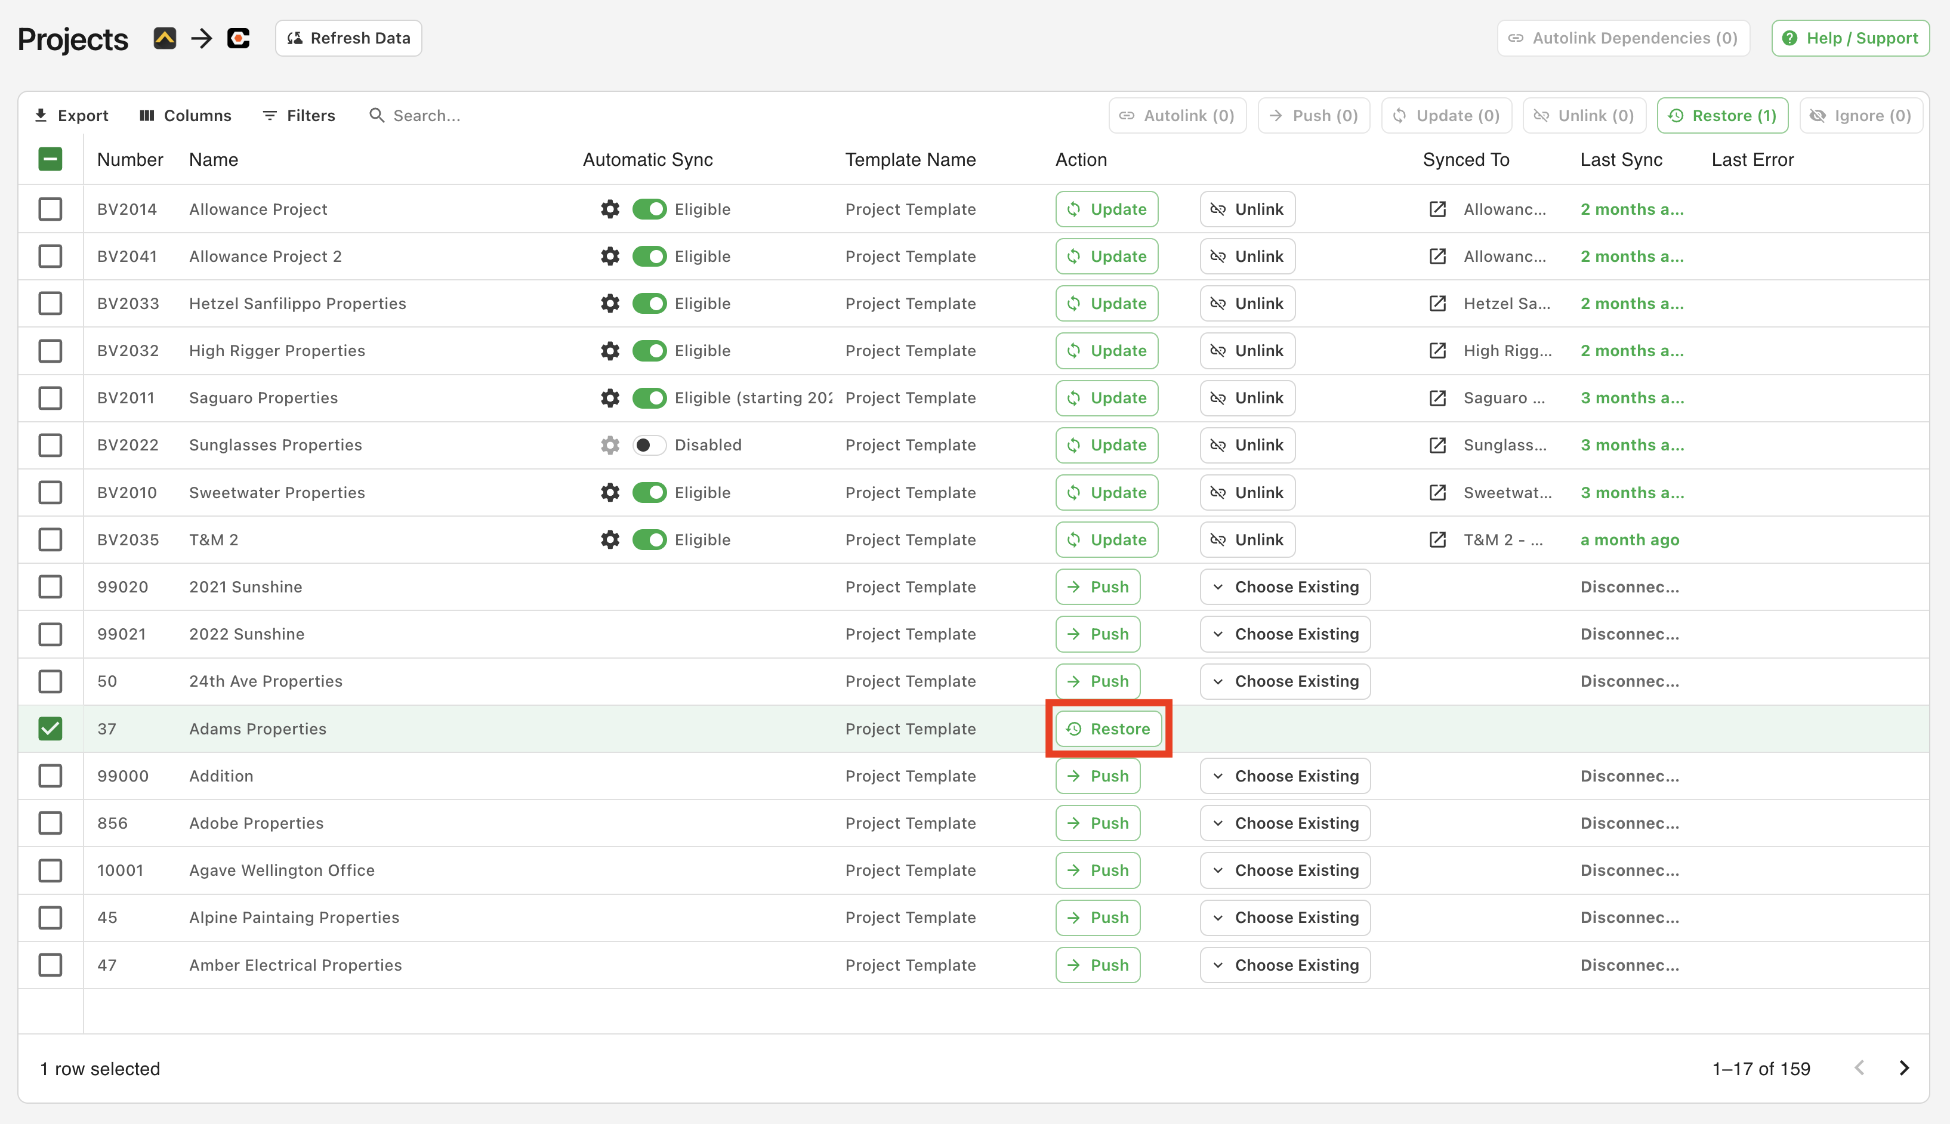Push the 24th Ave Properties project
This screenshot has height=1124, width=1950.
click(x=1098, y=682)
